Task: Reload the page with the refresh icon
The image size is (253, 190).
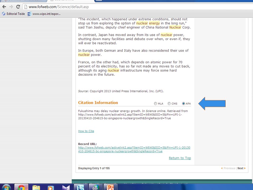Action: pos(18,7)
